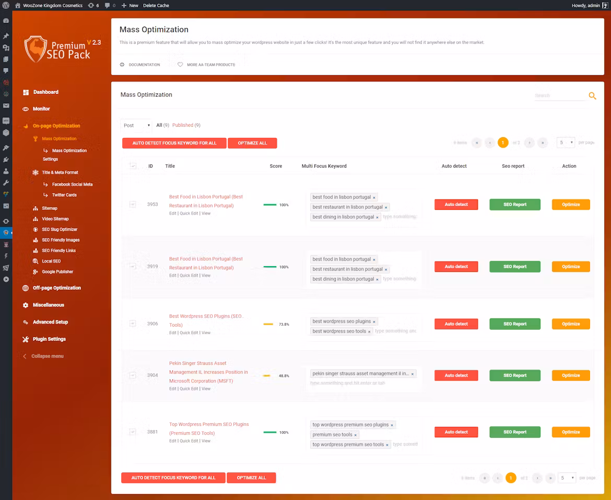Check the checkbox for post 3906
Viewport: 611px width, 500px height.
(133, 324)
